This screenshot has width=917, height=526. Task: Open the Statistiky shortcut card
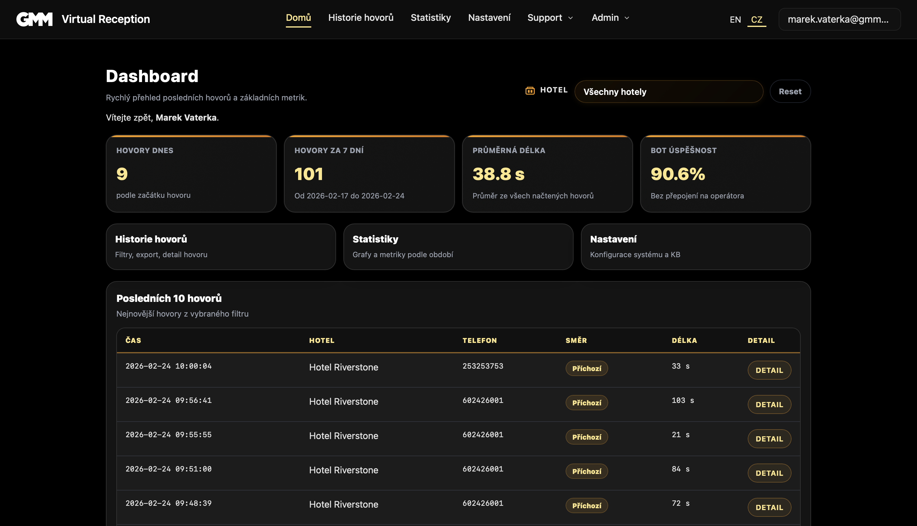pyautogui.click(x=458, y=246)
